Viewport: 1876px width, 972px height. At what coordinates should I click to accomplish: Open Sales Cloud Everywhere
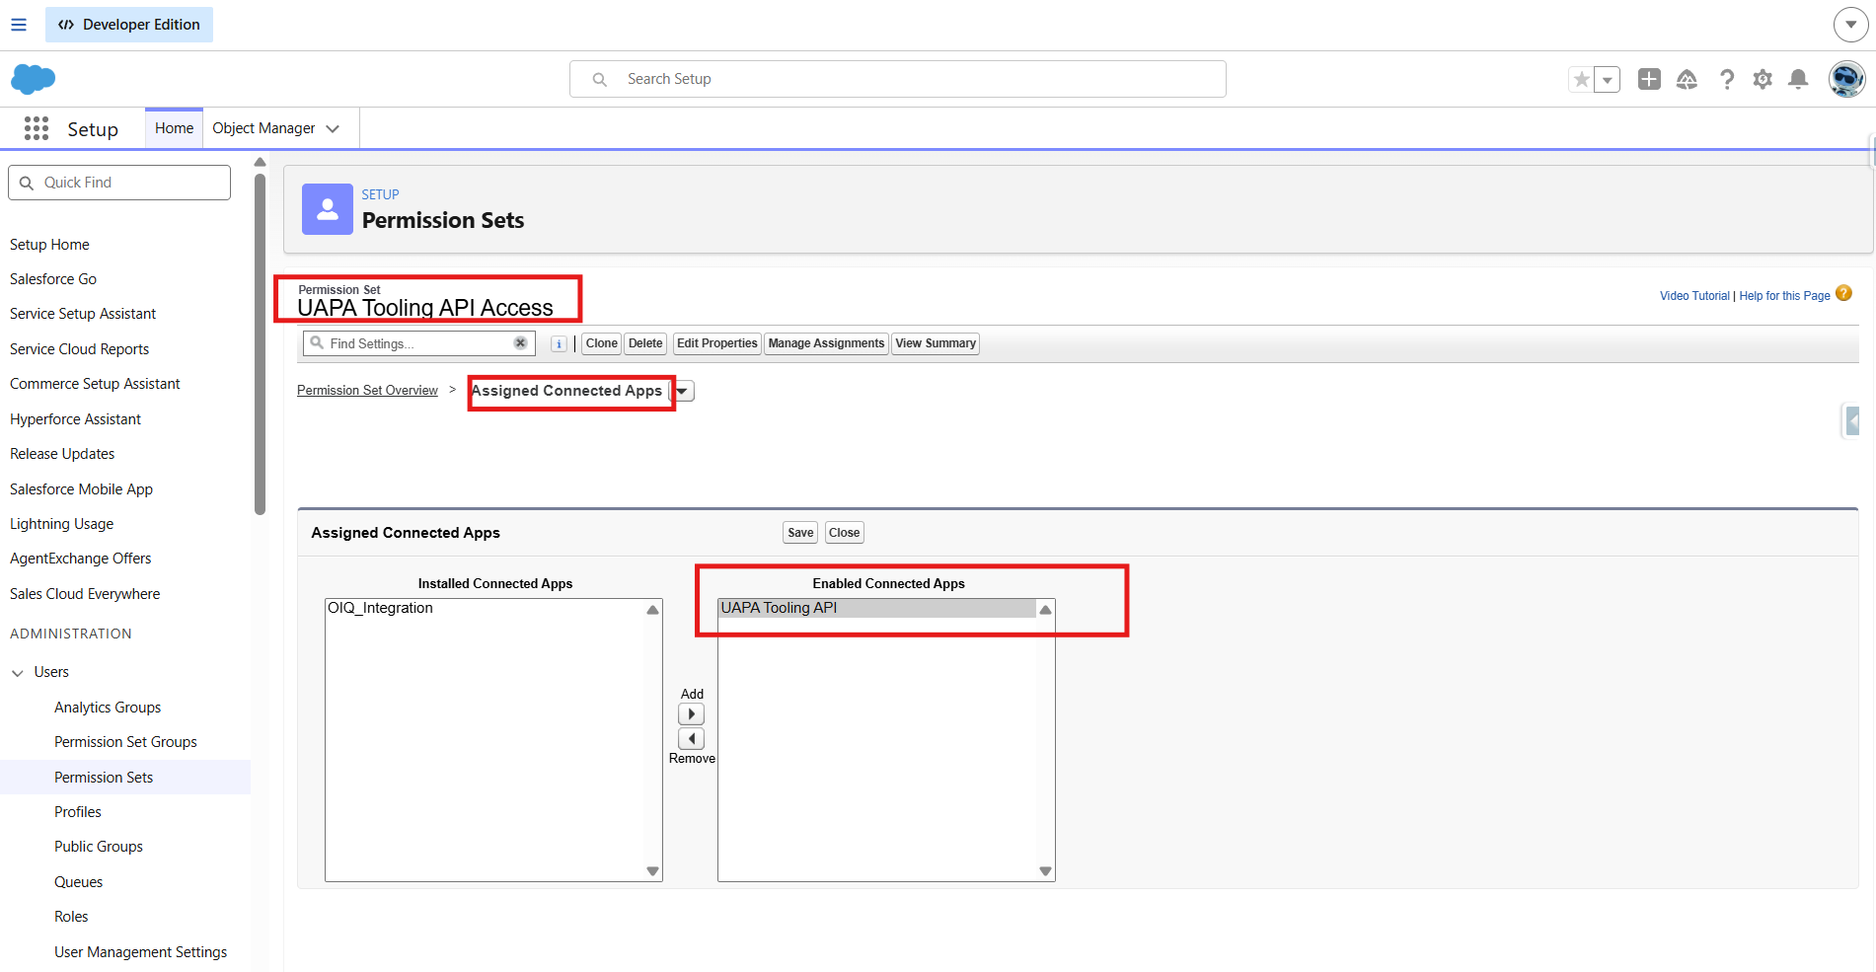click(85, 594)
